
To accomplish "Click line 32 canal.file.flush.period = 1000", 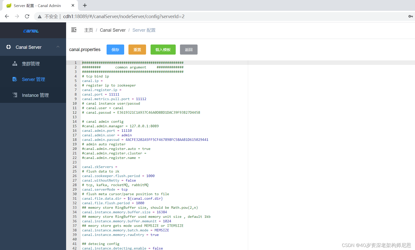I will (113, 203).
